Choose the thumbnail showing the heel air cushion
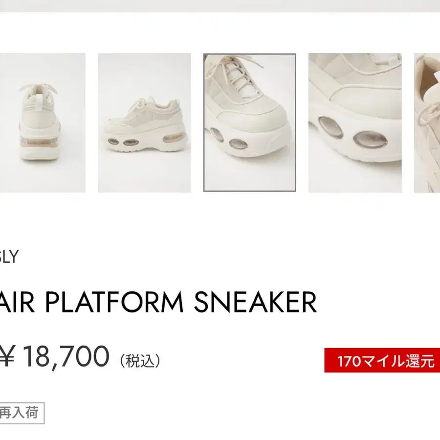Image resolution: width=440 pixels, height=440 pixels. (43, 123)
